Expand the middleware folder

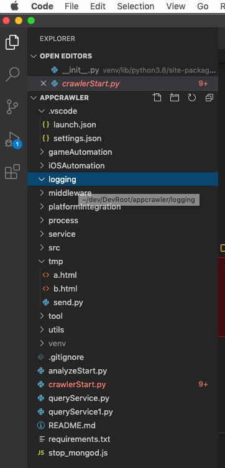pos(42,193)
